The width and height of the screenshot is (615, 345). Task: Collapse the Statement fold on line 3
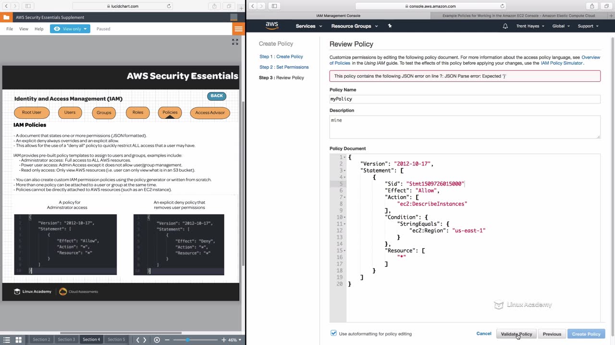[345, 171]
